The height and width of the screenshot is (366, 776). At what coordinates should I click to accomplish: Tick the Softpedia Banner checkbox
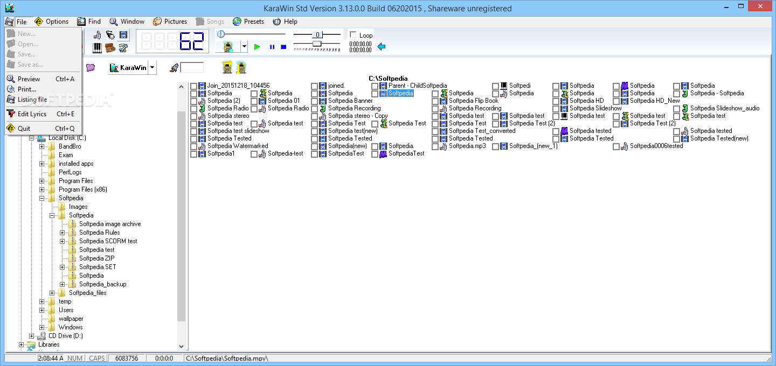[314, 101]
